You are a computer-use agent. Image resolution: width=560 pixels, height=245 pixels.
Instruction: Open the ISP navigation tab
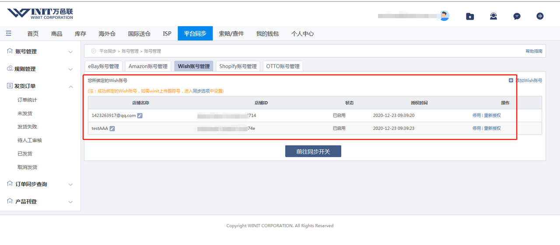click(167, 34)
